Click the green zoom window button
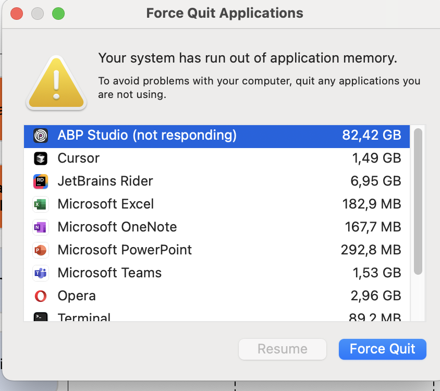The width and height of the screenshot is (440, 391). click(x=58, y=14)
